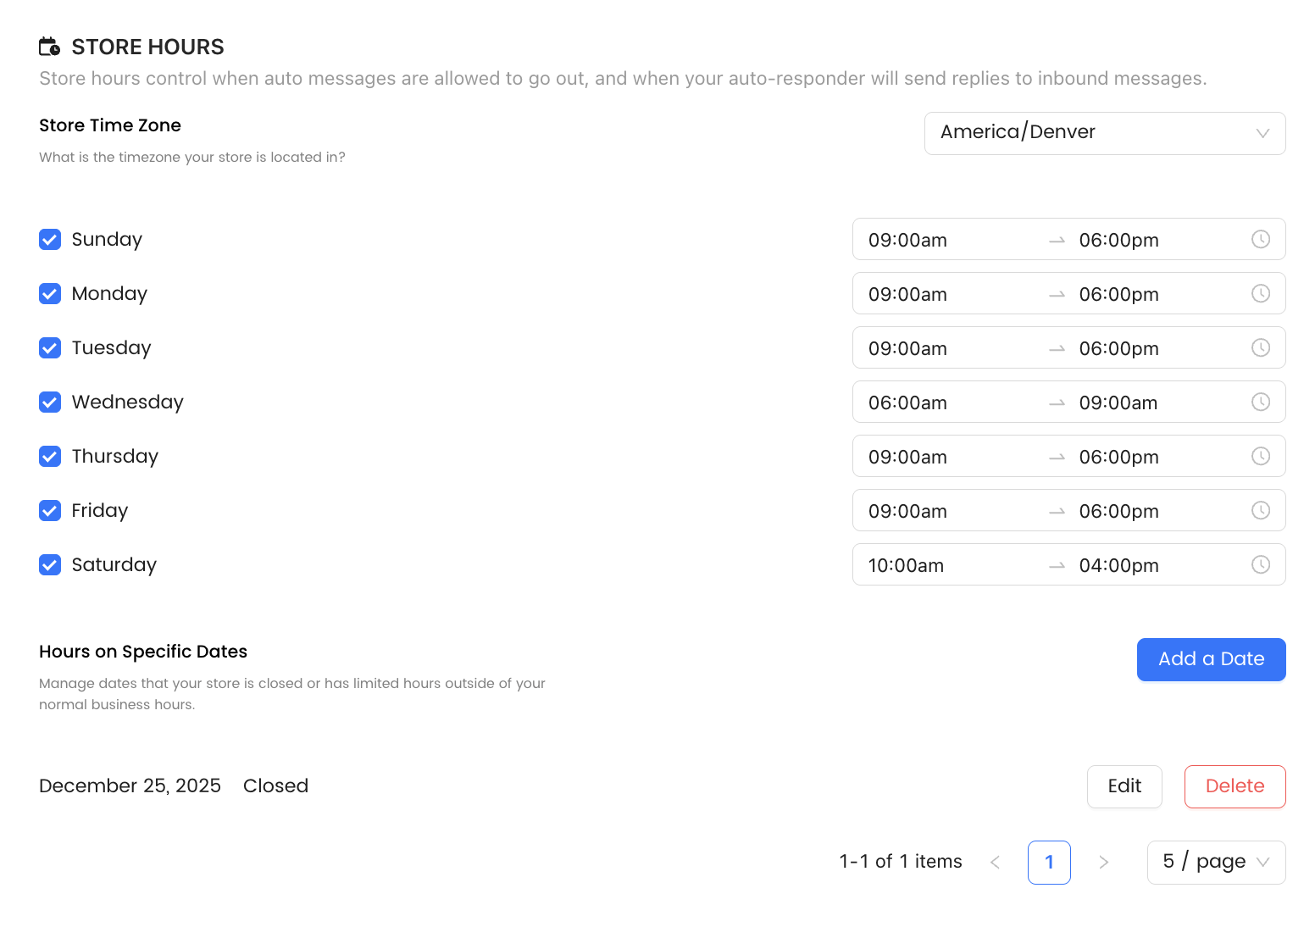Disable store hours for Sunday
This screenshot has width=1315, height=927.
(50, 239)
